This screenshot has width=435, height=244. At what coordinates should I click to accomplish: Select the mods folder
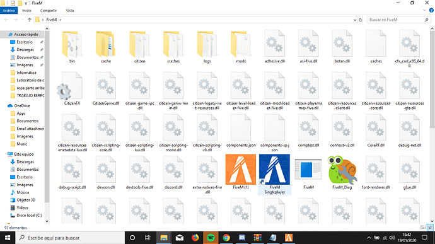pyautogui.click(x=241, y=44)
